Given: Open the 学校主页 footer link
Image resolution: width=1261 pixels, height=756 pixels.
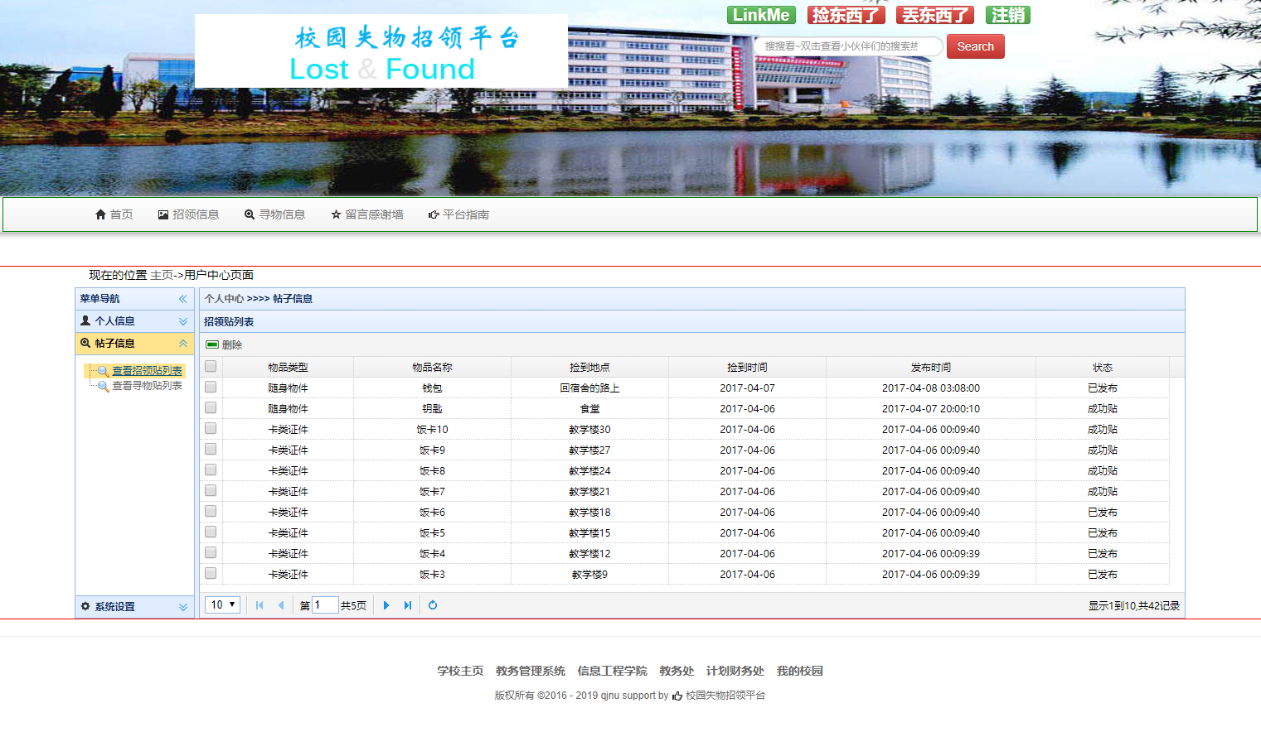Looking at the screenshot, I should [x=460, y=670].
